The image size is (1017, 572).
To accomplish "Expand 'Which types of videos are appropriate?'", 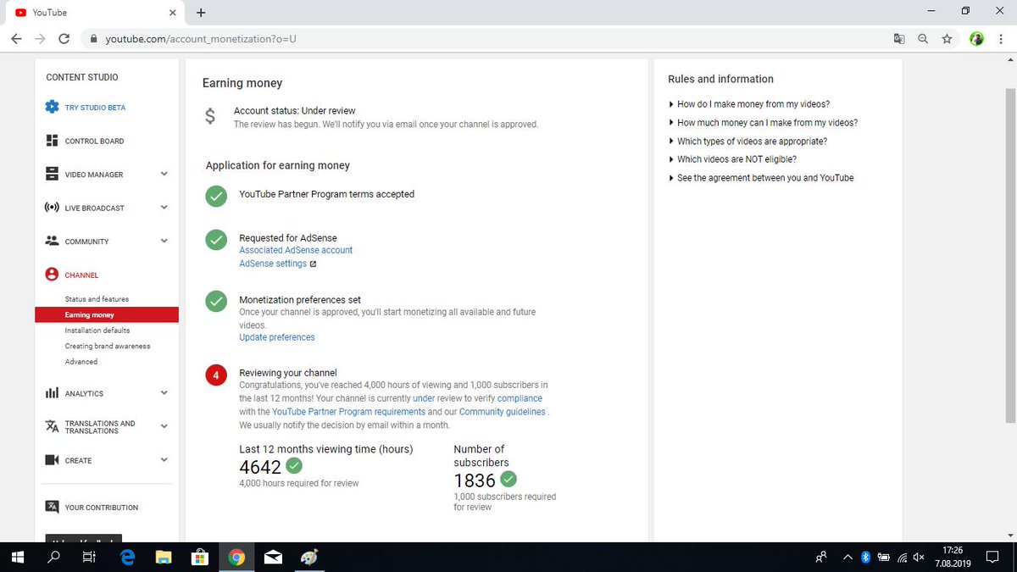I will tap(747, 142).
